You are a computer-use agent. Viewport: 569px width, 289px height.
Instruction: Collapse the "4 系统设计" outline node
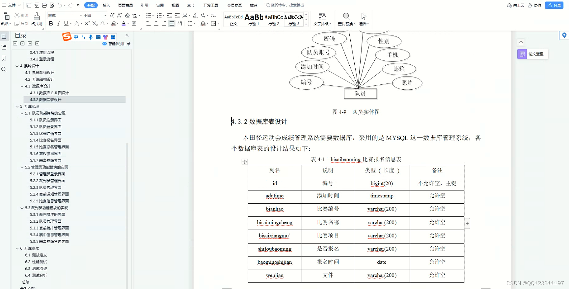click(17, 66)
